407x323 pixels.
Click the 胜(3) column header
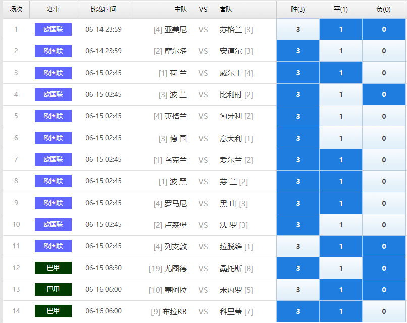click(298, 10)
